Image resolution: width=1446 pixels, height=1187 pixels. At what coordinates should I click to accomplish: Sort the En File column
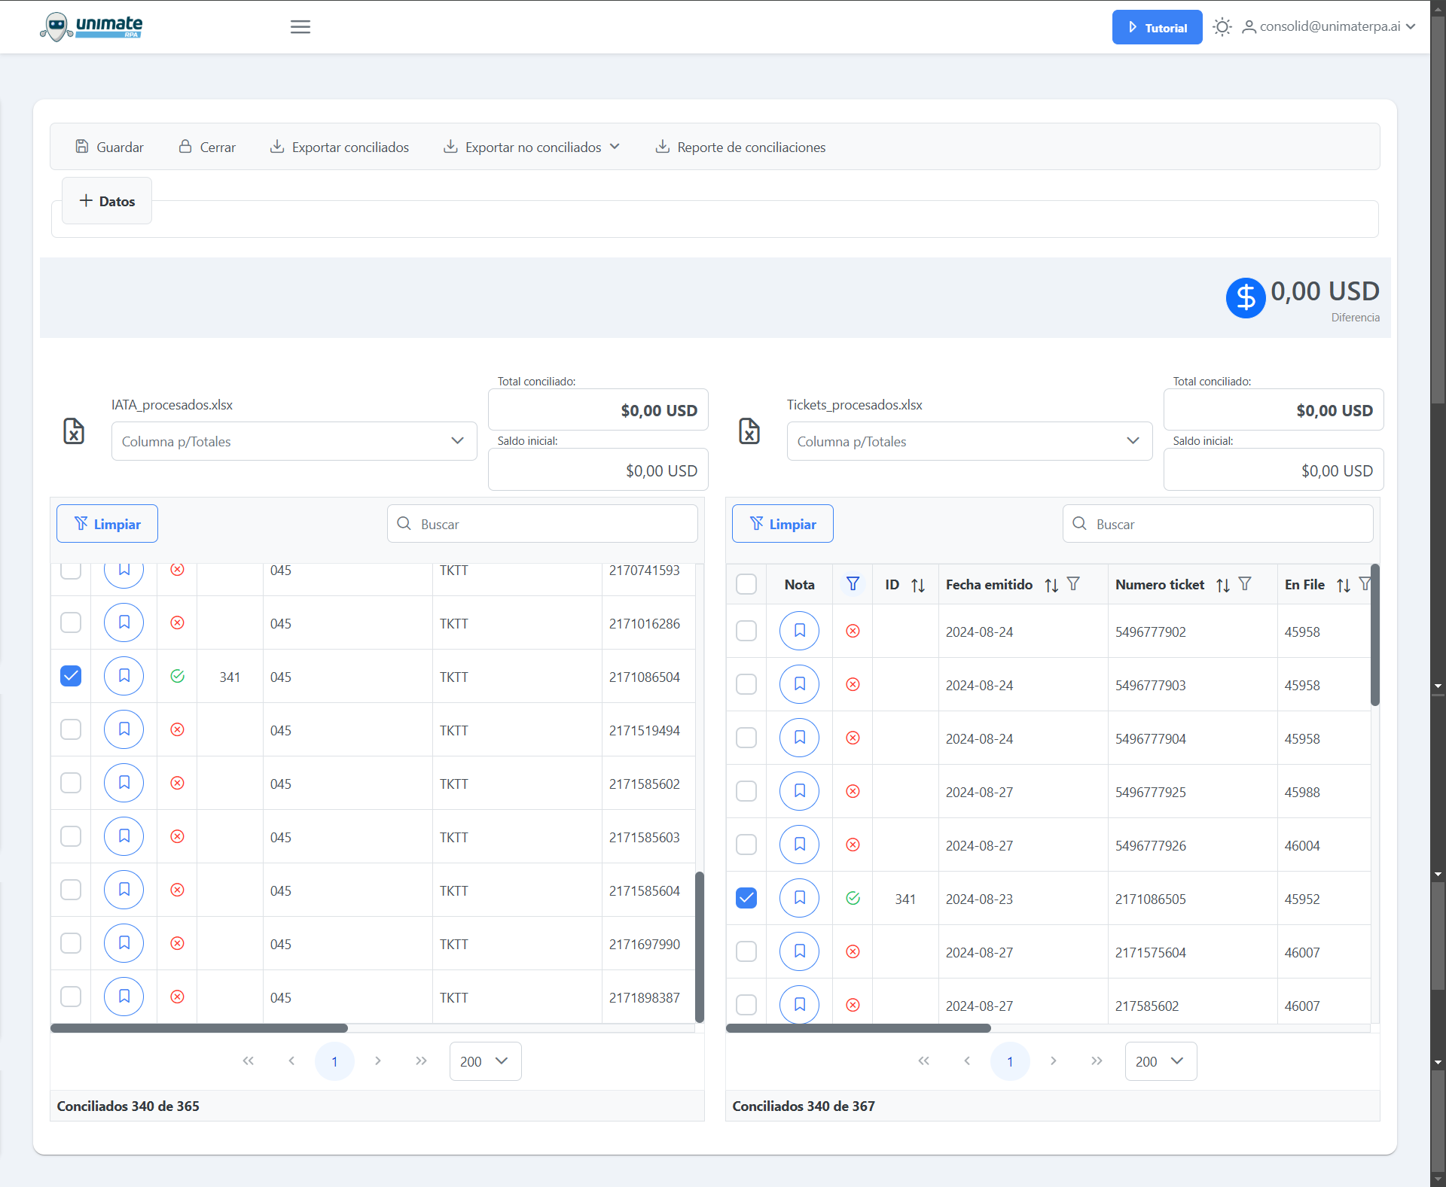coord(1344,585)
